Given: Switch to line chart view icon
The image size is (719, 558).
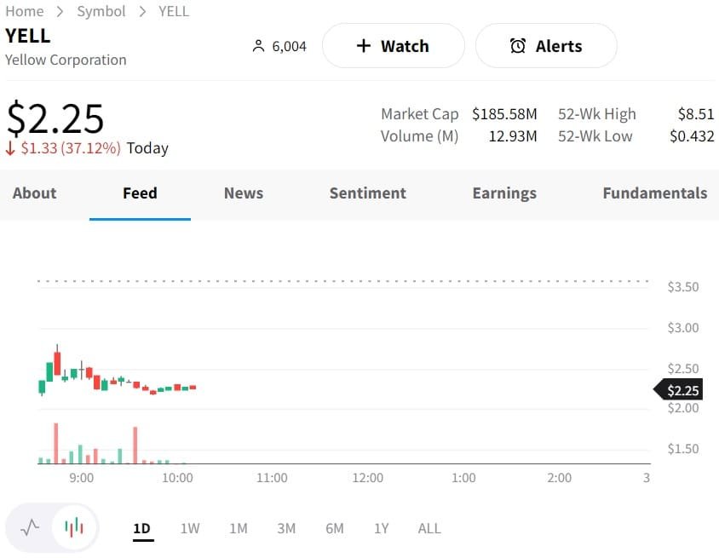Looking at the screenshot, I should point(31,528).
